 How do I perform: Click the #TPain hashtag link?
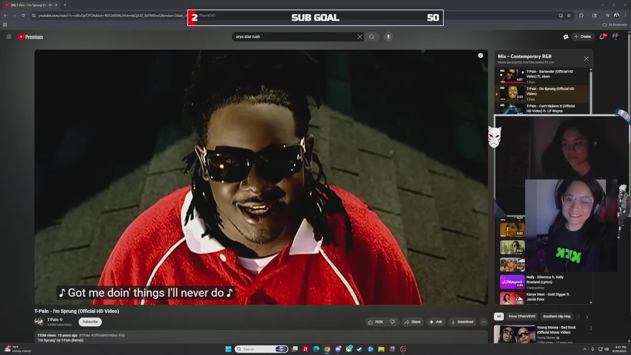pos(85,335)
